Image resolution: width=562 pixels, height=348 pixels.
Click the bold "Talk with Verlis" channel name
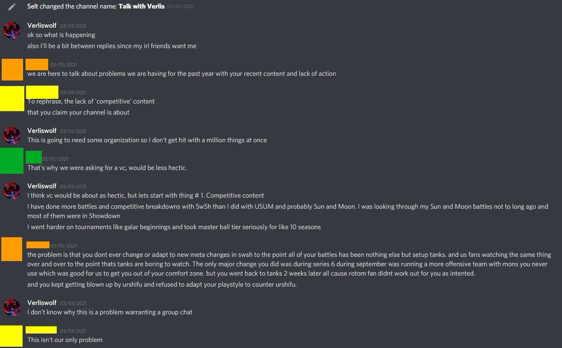click(141, 7)
